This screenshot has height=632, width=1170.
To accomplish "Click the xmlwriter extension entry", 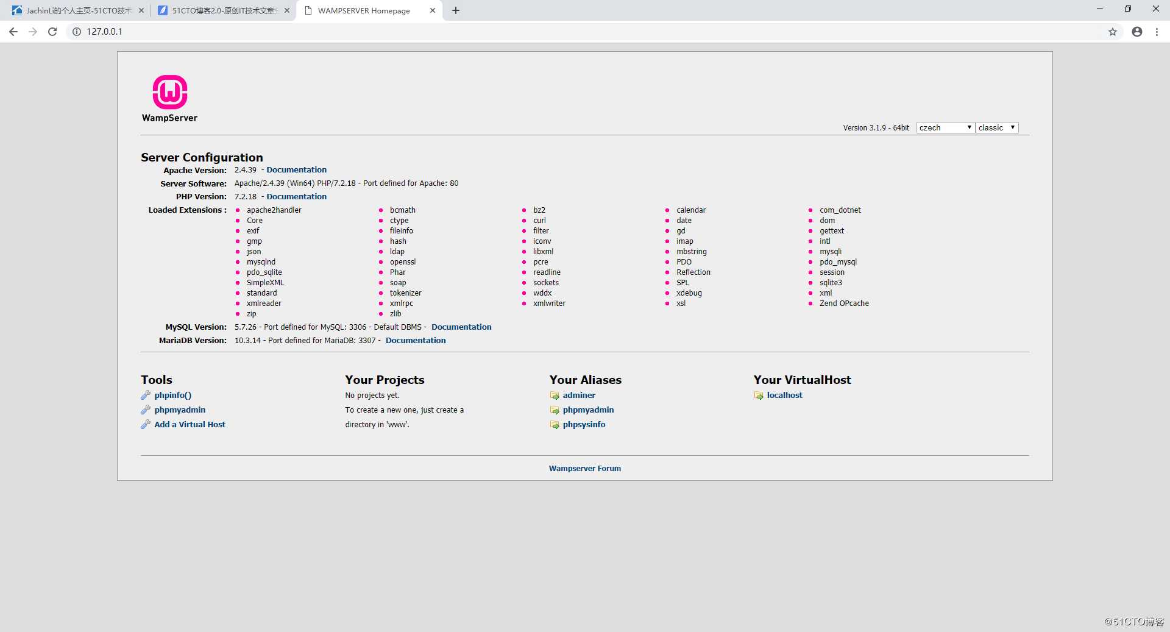I will tap(549, 304).
